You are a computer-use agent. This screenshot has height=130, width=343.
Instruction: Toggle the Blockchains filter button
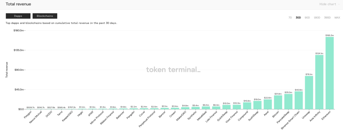[x=45, y=16]
